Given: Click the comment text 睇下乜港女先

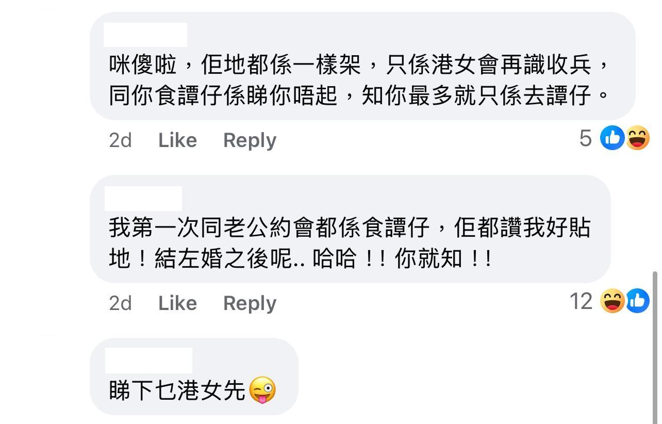Looking at the screenshot, I should pos(177,390).
